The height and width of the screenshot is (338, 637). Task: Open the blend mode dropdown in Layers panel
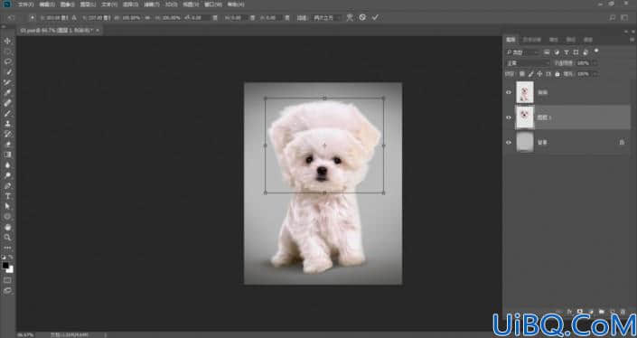click(x=529, y=63)
